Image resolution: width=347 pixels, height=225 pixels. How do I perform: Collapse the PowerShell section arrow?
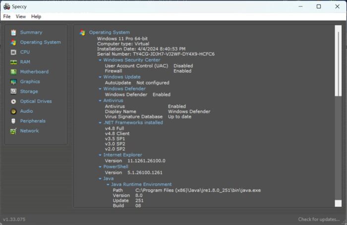[x=100, y=167]
